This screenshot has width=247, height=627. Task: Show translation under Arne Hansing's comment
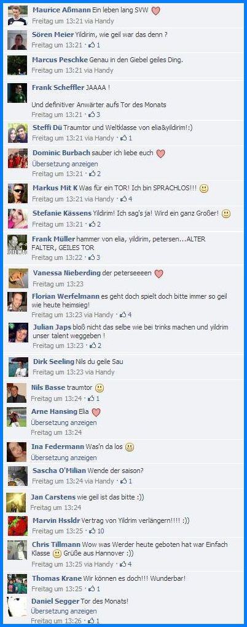click(64, 423)
